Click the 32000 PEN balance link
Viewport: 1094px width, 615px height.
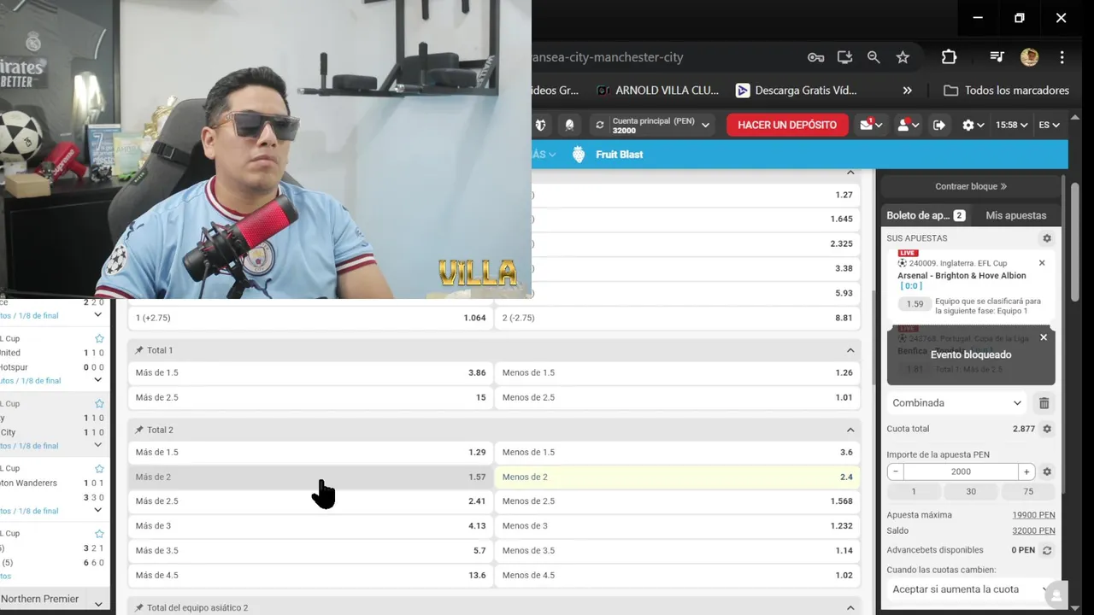(x=1033, y=531)
